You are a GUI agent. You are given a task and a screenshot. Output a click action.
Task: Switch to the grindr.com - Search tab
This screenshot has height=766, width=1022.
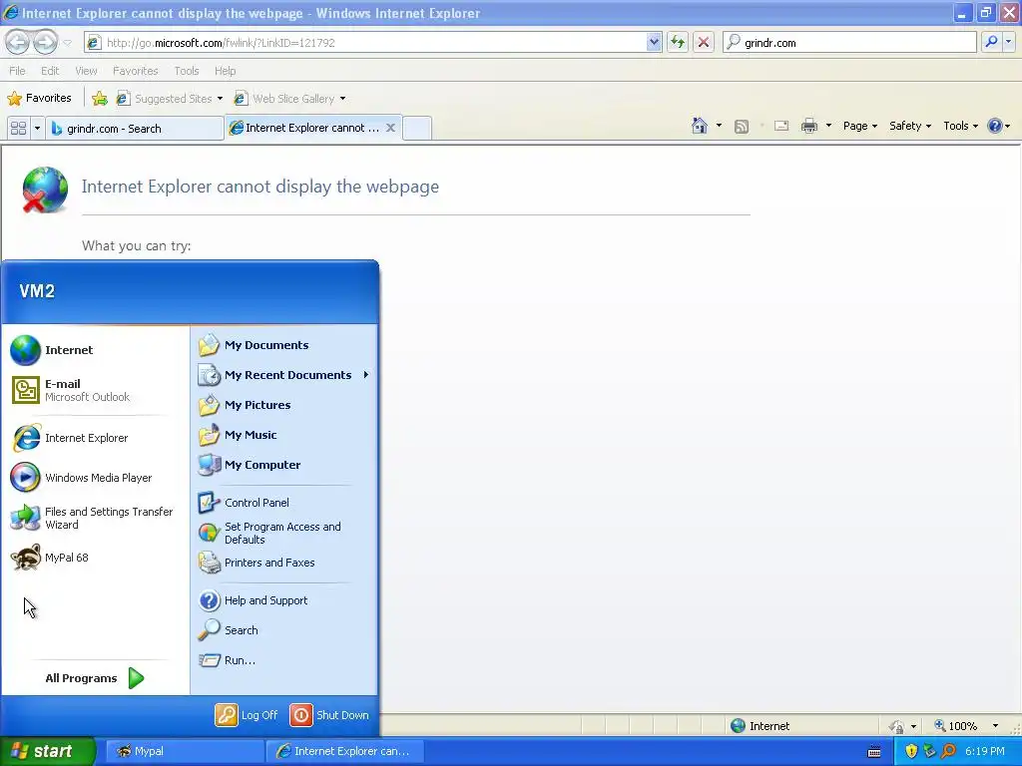click(135, 129)
